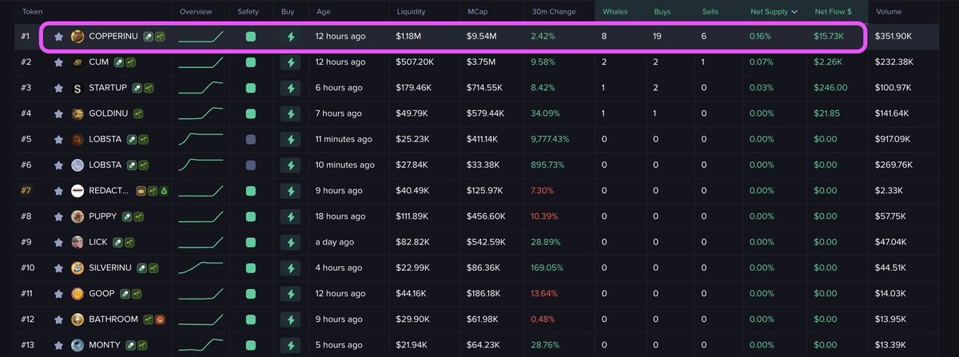Sort by the 30m Change column

[x=555, y=12]
